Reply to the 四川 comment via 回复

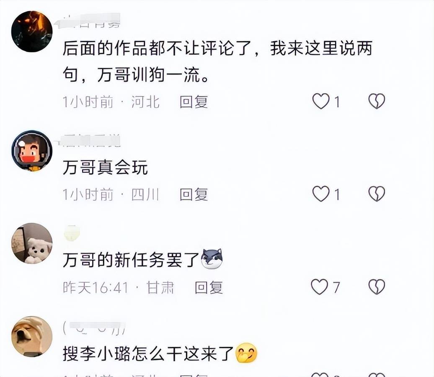tap(194, 194)
